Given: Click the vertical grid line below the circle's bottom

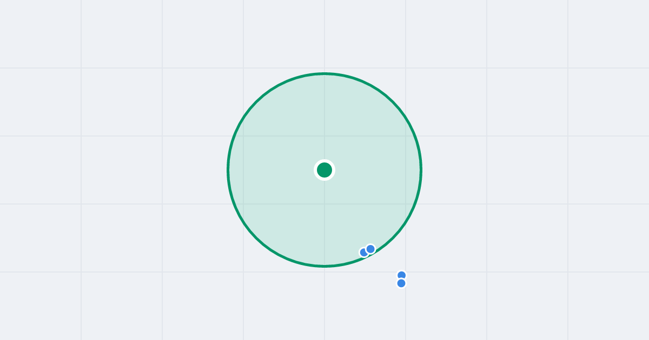Looking at the screenshot, I should pos(325,304).
